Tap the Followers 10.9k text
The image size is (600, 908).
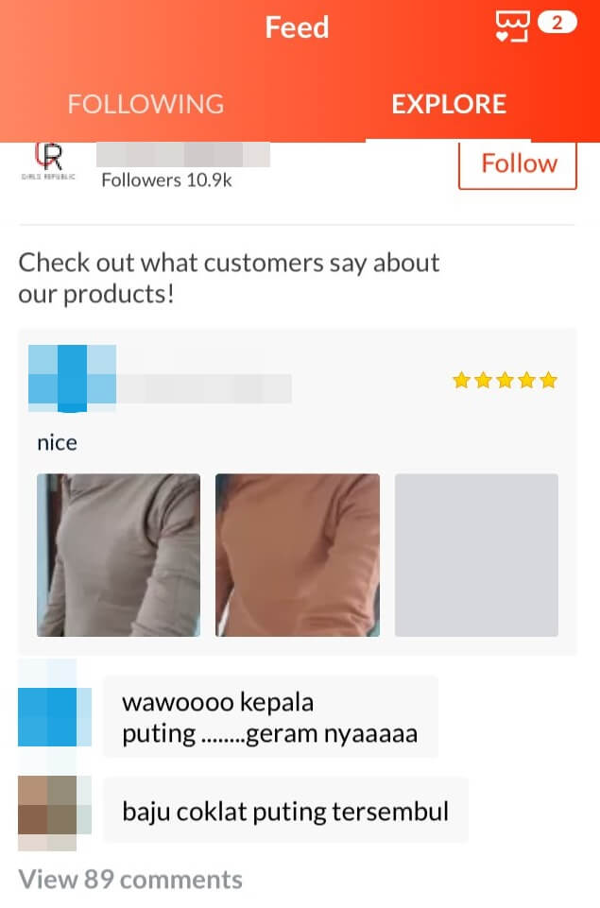pyautogui.click(x=167, y=180)
